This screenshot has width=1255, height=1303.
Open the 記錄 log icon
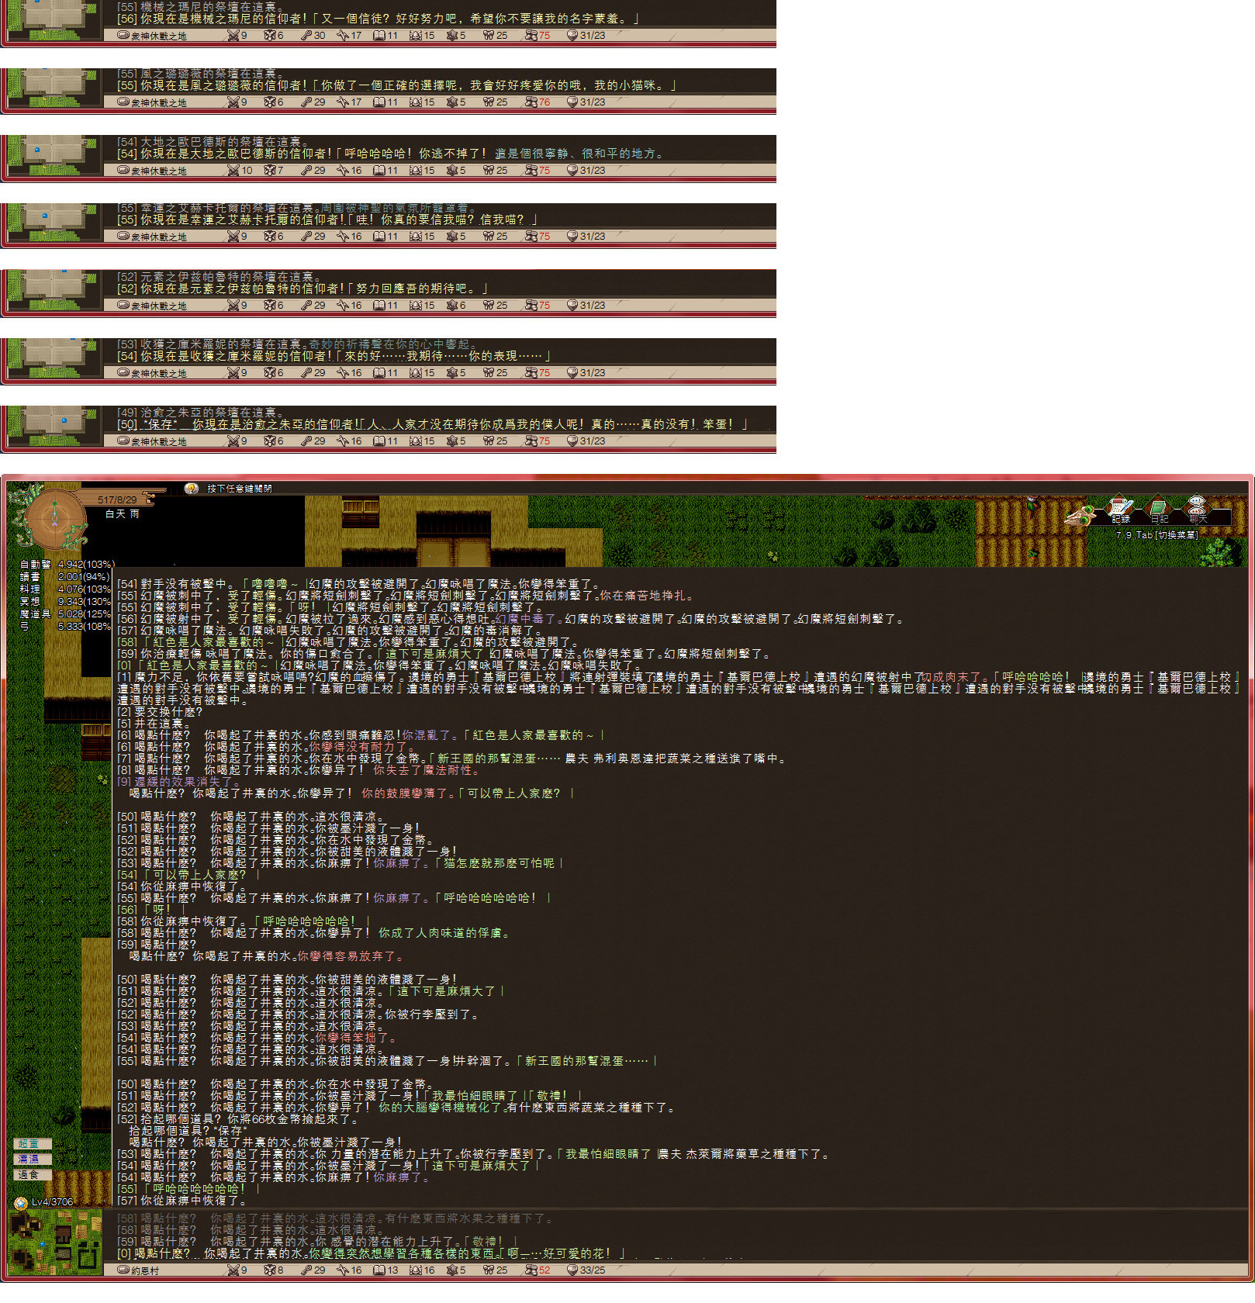[1120, 510]
